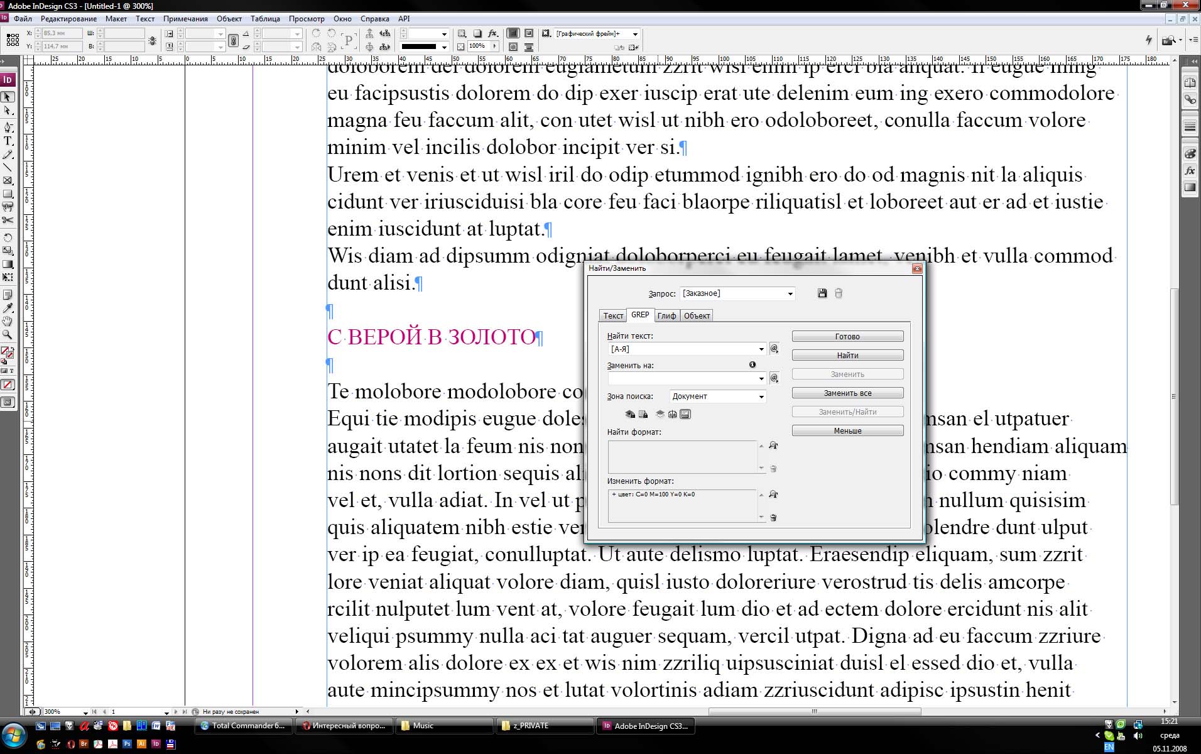Viewport: 1201px width, 754px height.
Task: Select the Pen tool
Action: click(8, 127)
